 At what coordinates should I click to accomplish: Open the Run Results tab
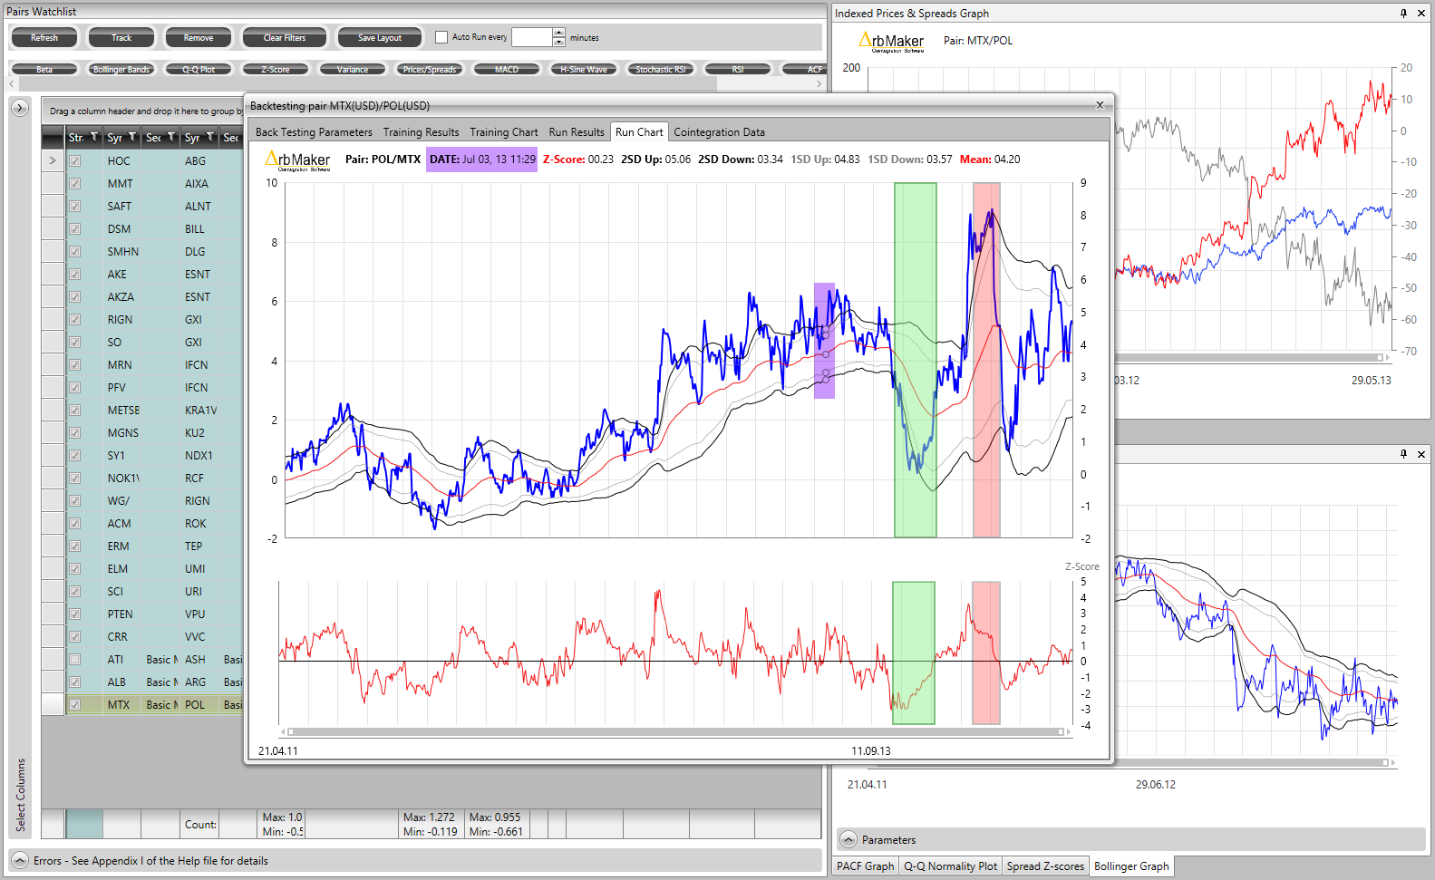coord(577,132)
